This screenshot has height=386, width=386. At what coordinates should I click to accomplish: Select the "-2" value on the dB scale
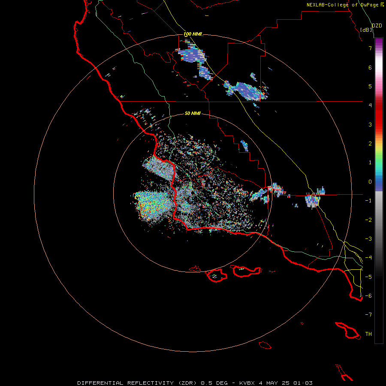coord(368,220)
